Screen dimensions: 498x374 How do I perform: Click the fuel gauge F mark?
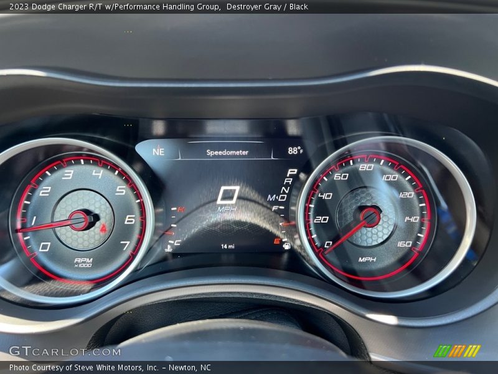click(275, 209)
